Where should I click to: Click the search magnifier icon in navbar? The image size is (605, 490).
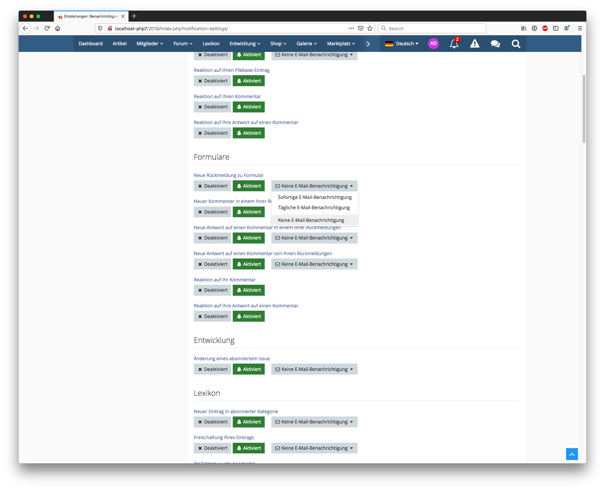[x=516, y=44]
